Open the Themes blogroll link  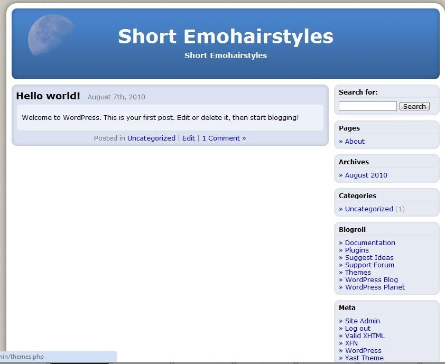(358, 273)
